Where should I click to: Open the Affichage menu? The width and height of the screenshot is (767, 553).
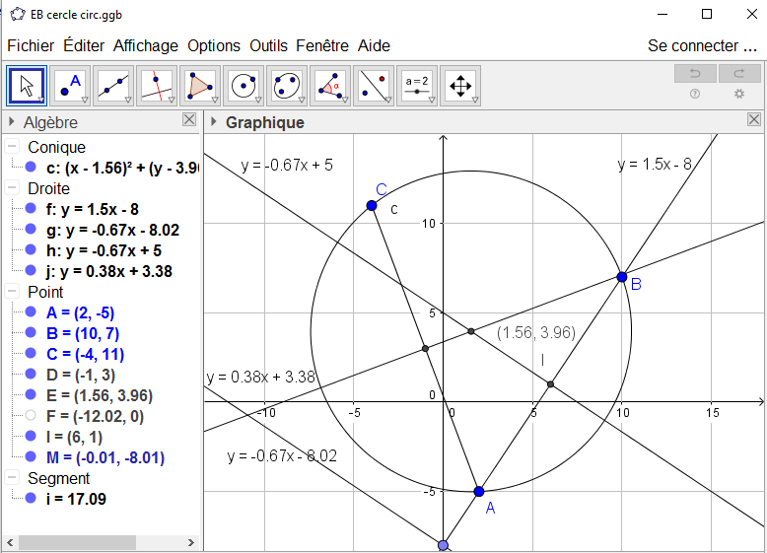146,45
